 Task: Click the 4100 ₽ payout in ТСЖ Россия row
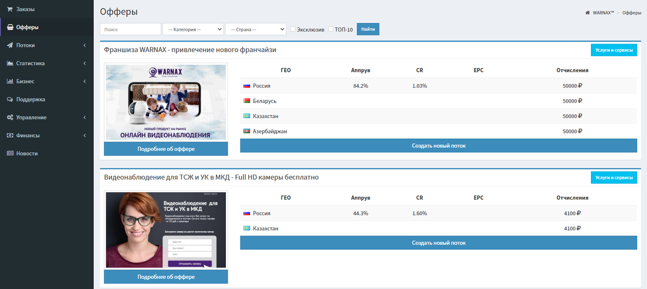tap(573, 213)
